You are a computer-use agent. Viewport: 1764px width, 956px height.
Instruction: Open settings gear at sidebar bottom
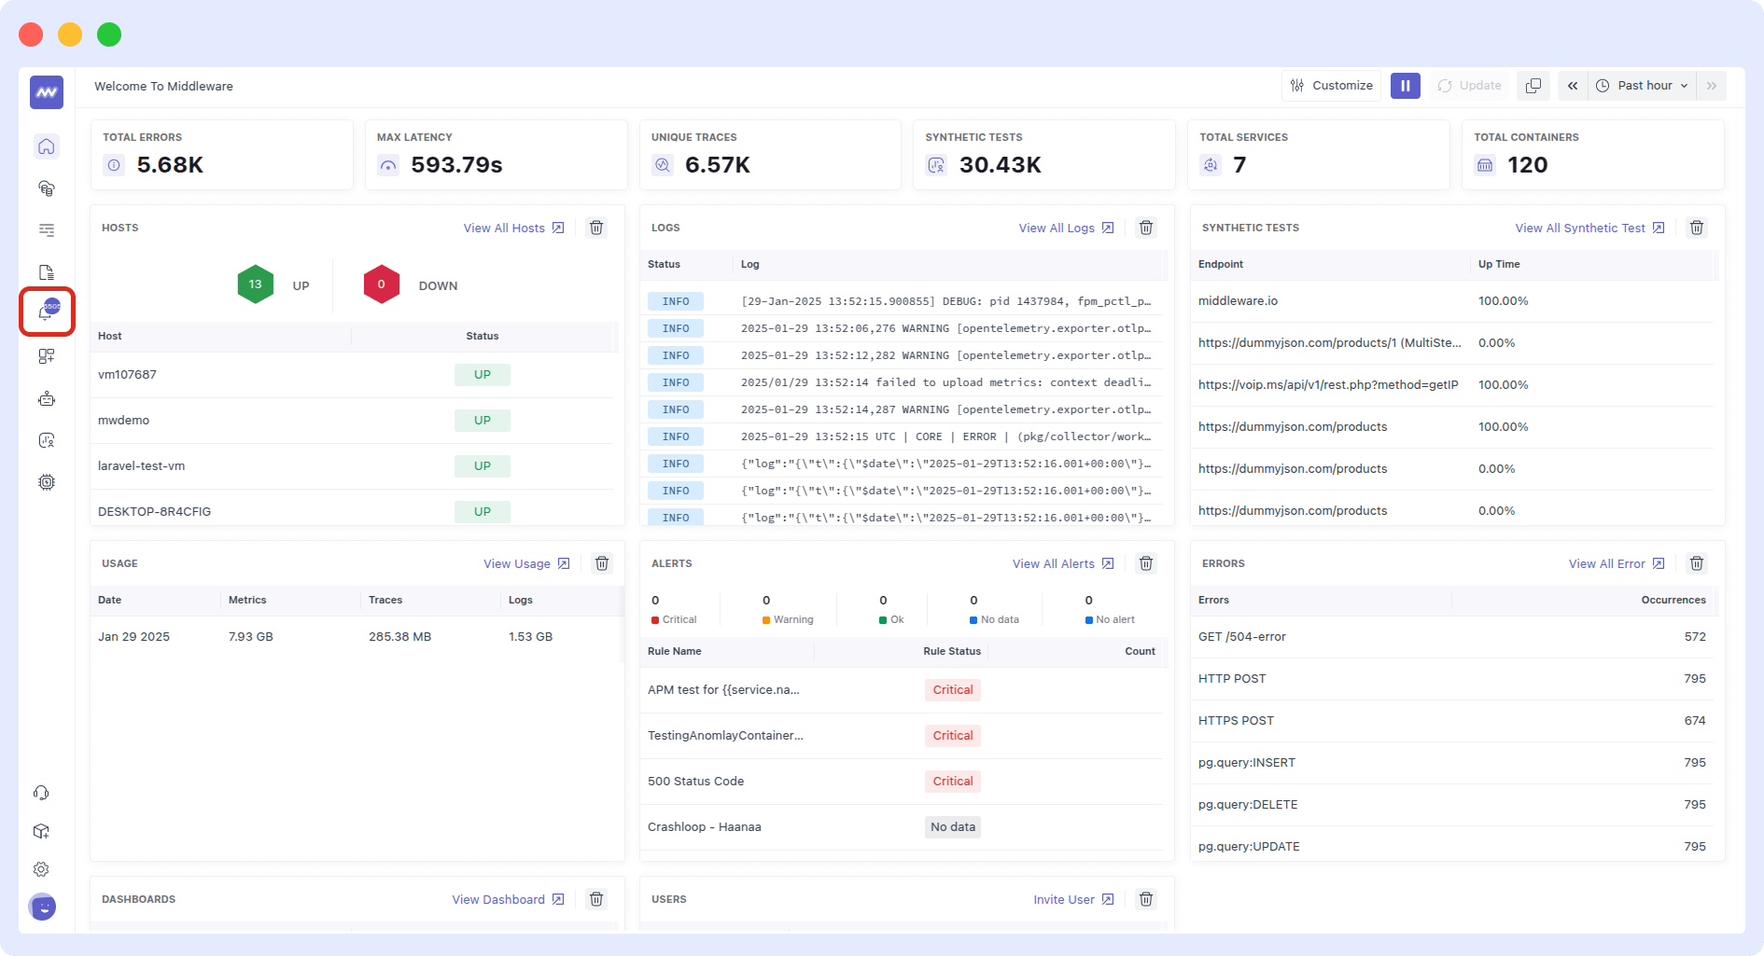tap(41, 868)
